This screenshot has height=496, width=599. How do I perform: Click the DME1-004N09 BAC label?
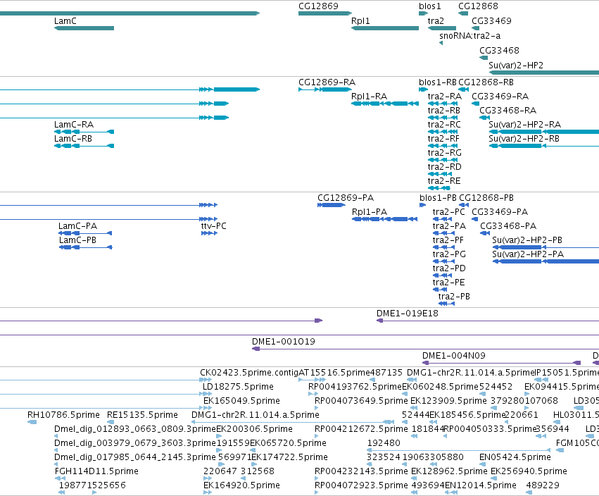(x=454, y=356)
